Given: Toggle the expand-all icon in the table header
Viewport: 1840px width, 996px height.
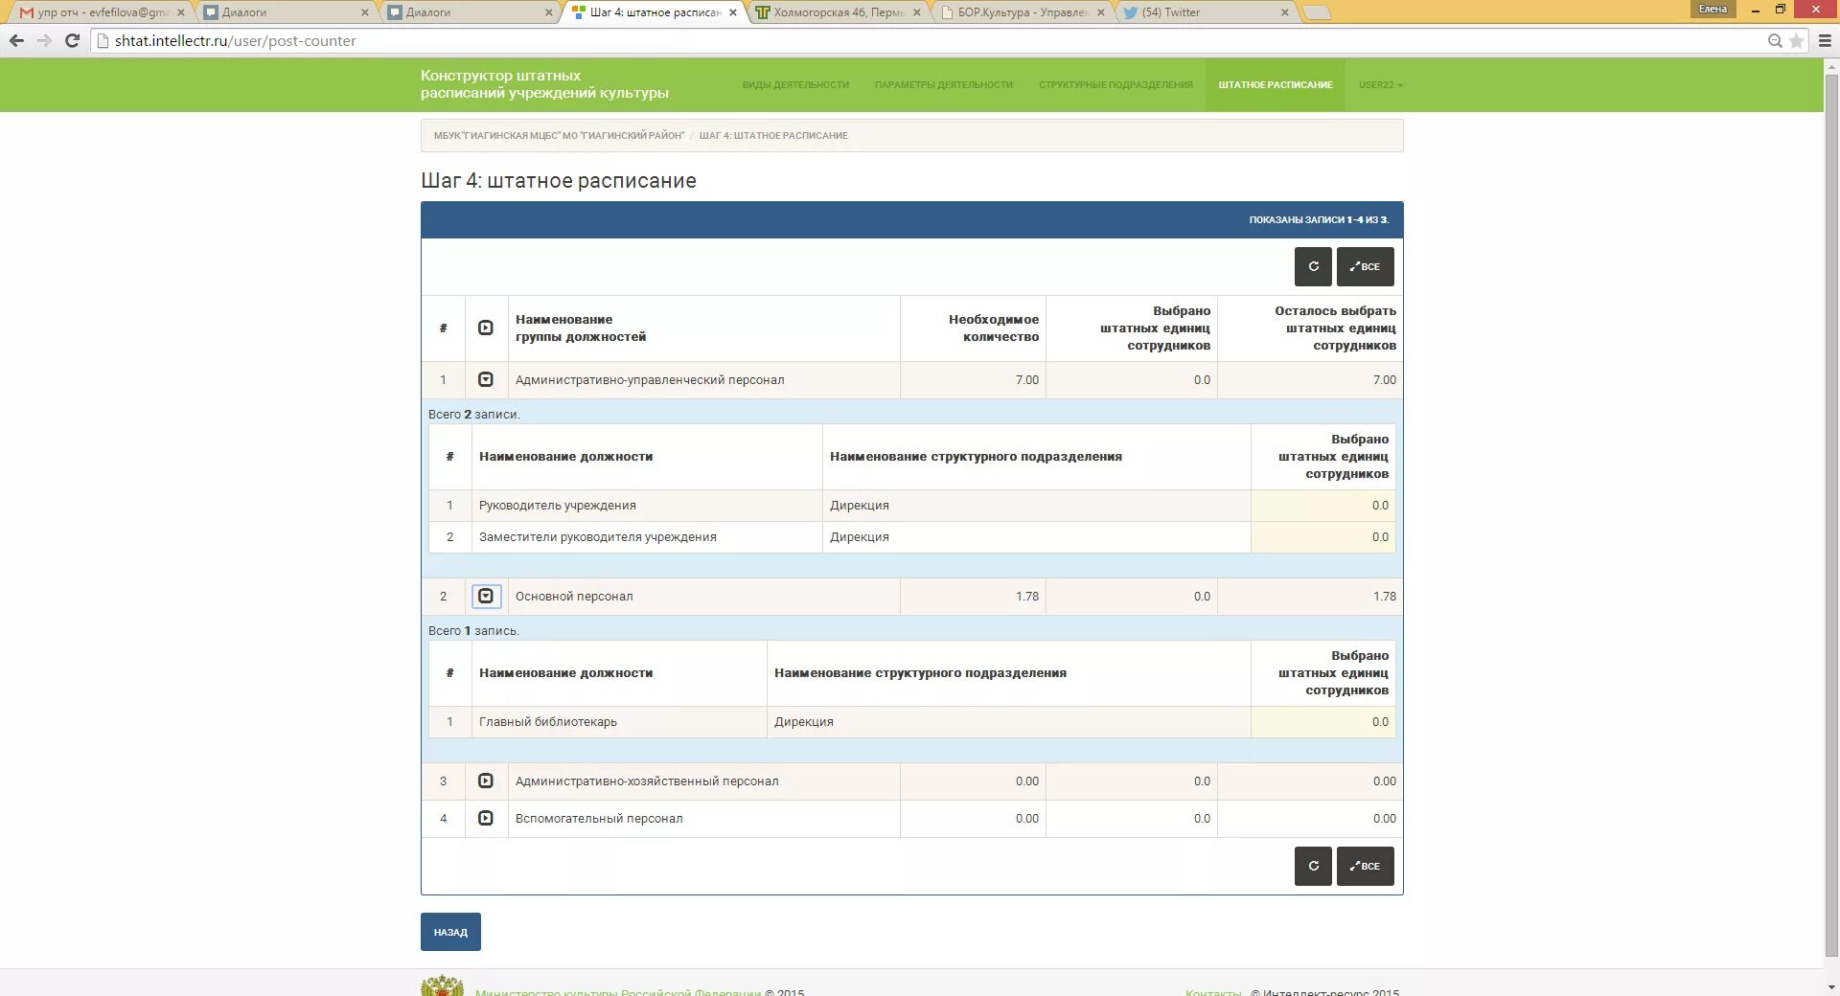Looking at the screenshot, I should pyautogui.click(x=486, y=328).
